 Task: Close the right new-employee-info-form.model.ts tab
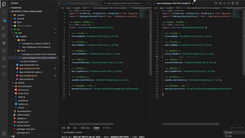click(x=193, y=3)
